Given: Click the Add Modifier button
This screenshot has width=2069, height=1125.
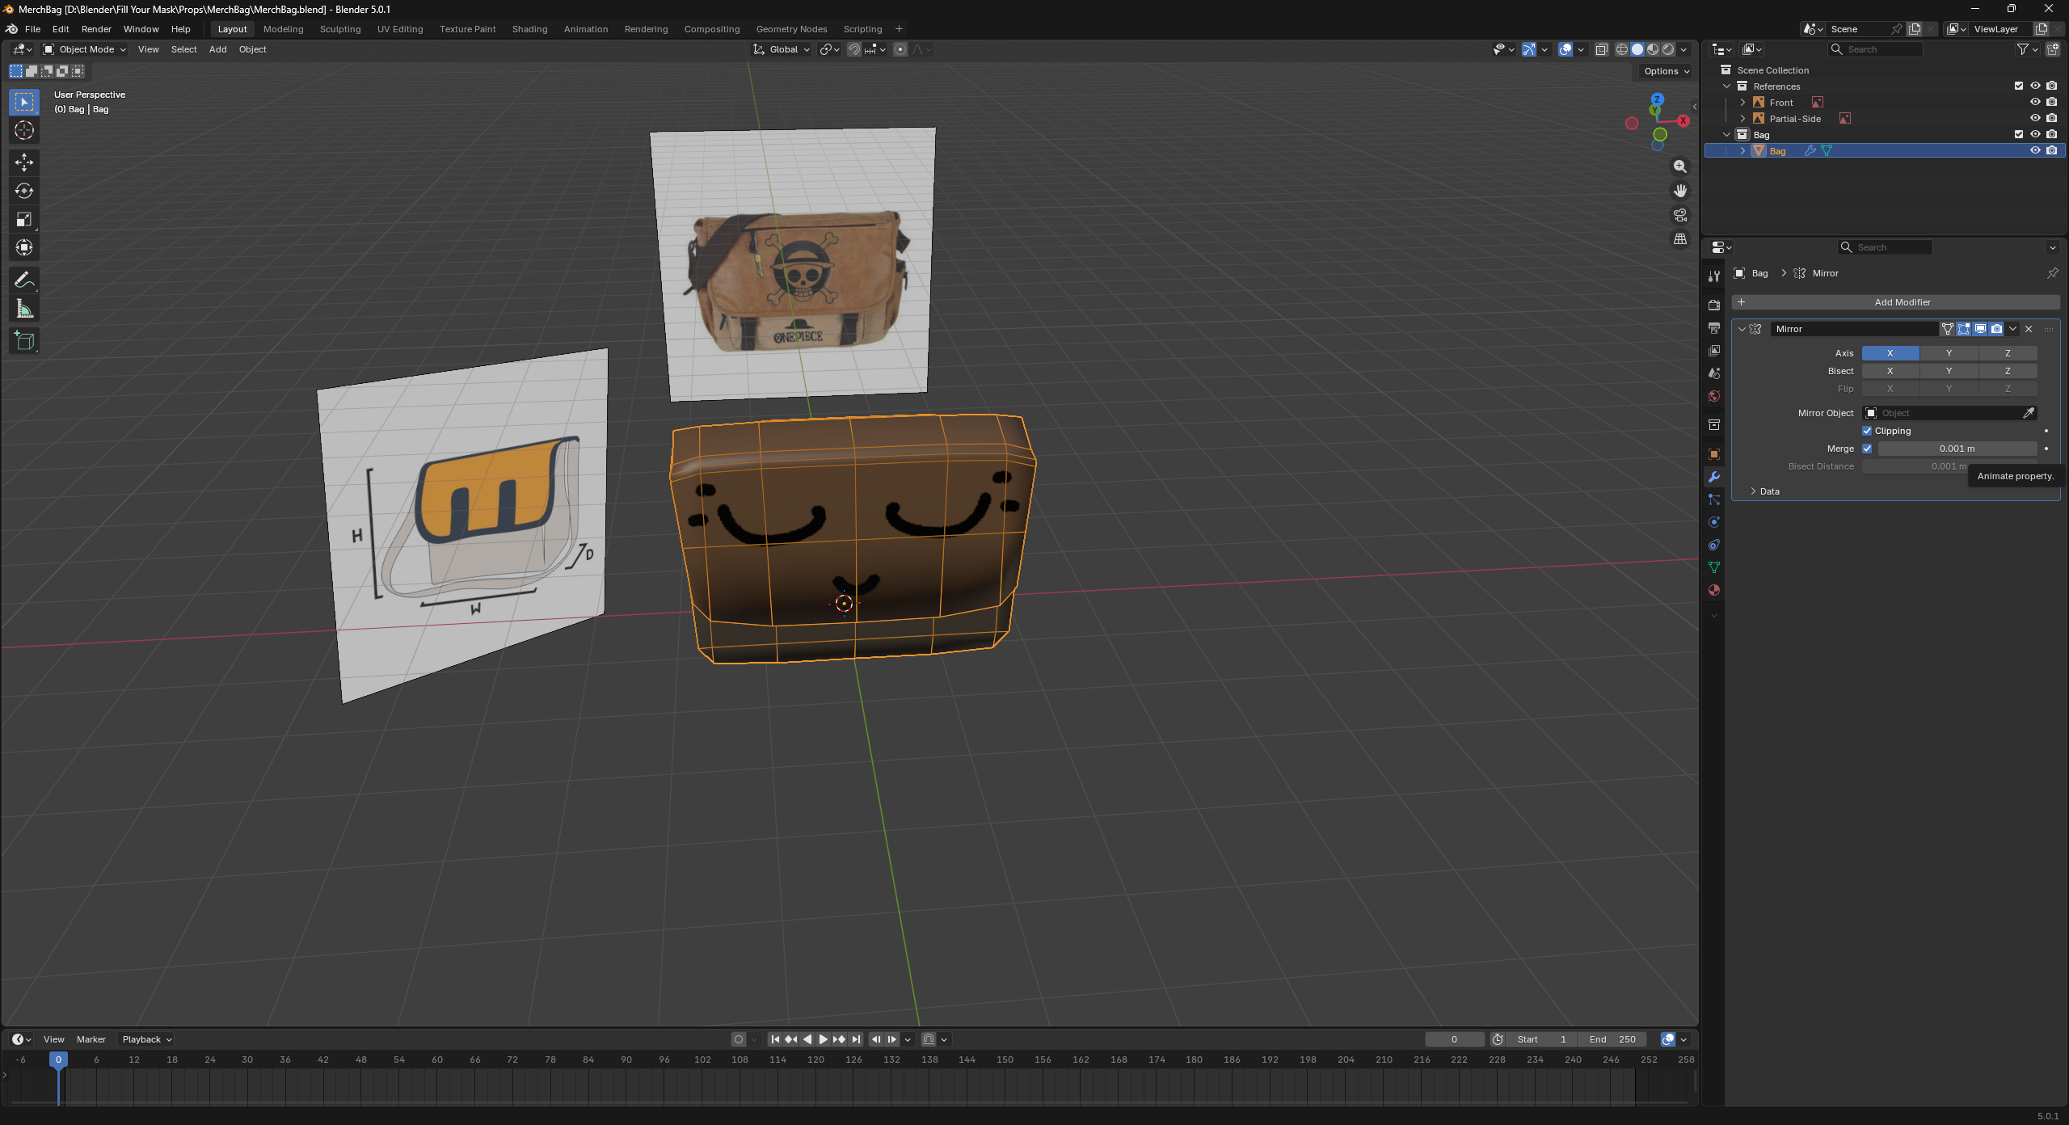Looking at the screenshot, I should tap(1896, 302).
